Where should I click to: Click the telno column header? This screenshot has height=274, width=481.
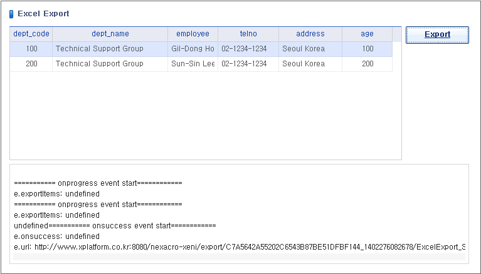point(248,34)
